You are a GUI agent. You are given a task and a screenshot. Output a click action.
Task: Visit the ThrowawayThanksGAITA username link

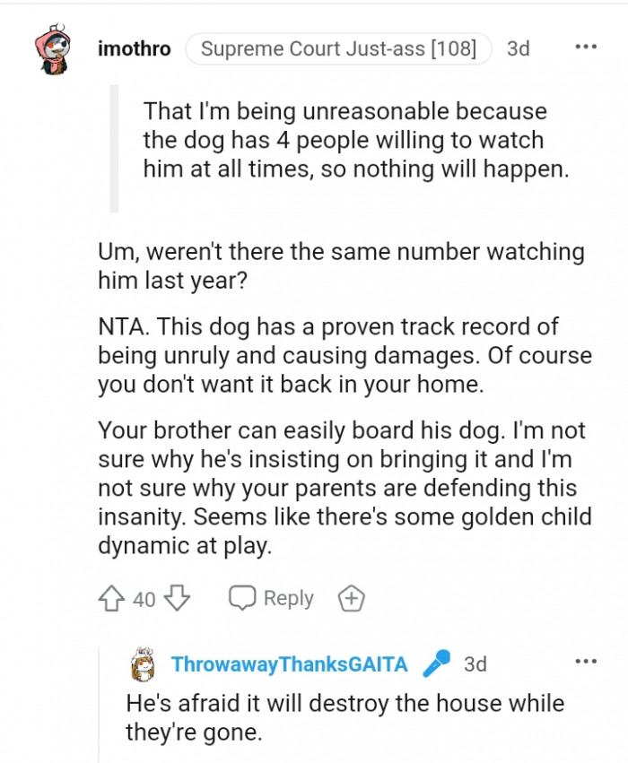[x=289, y=664]
